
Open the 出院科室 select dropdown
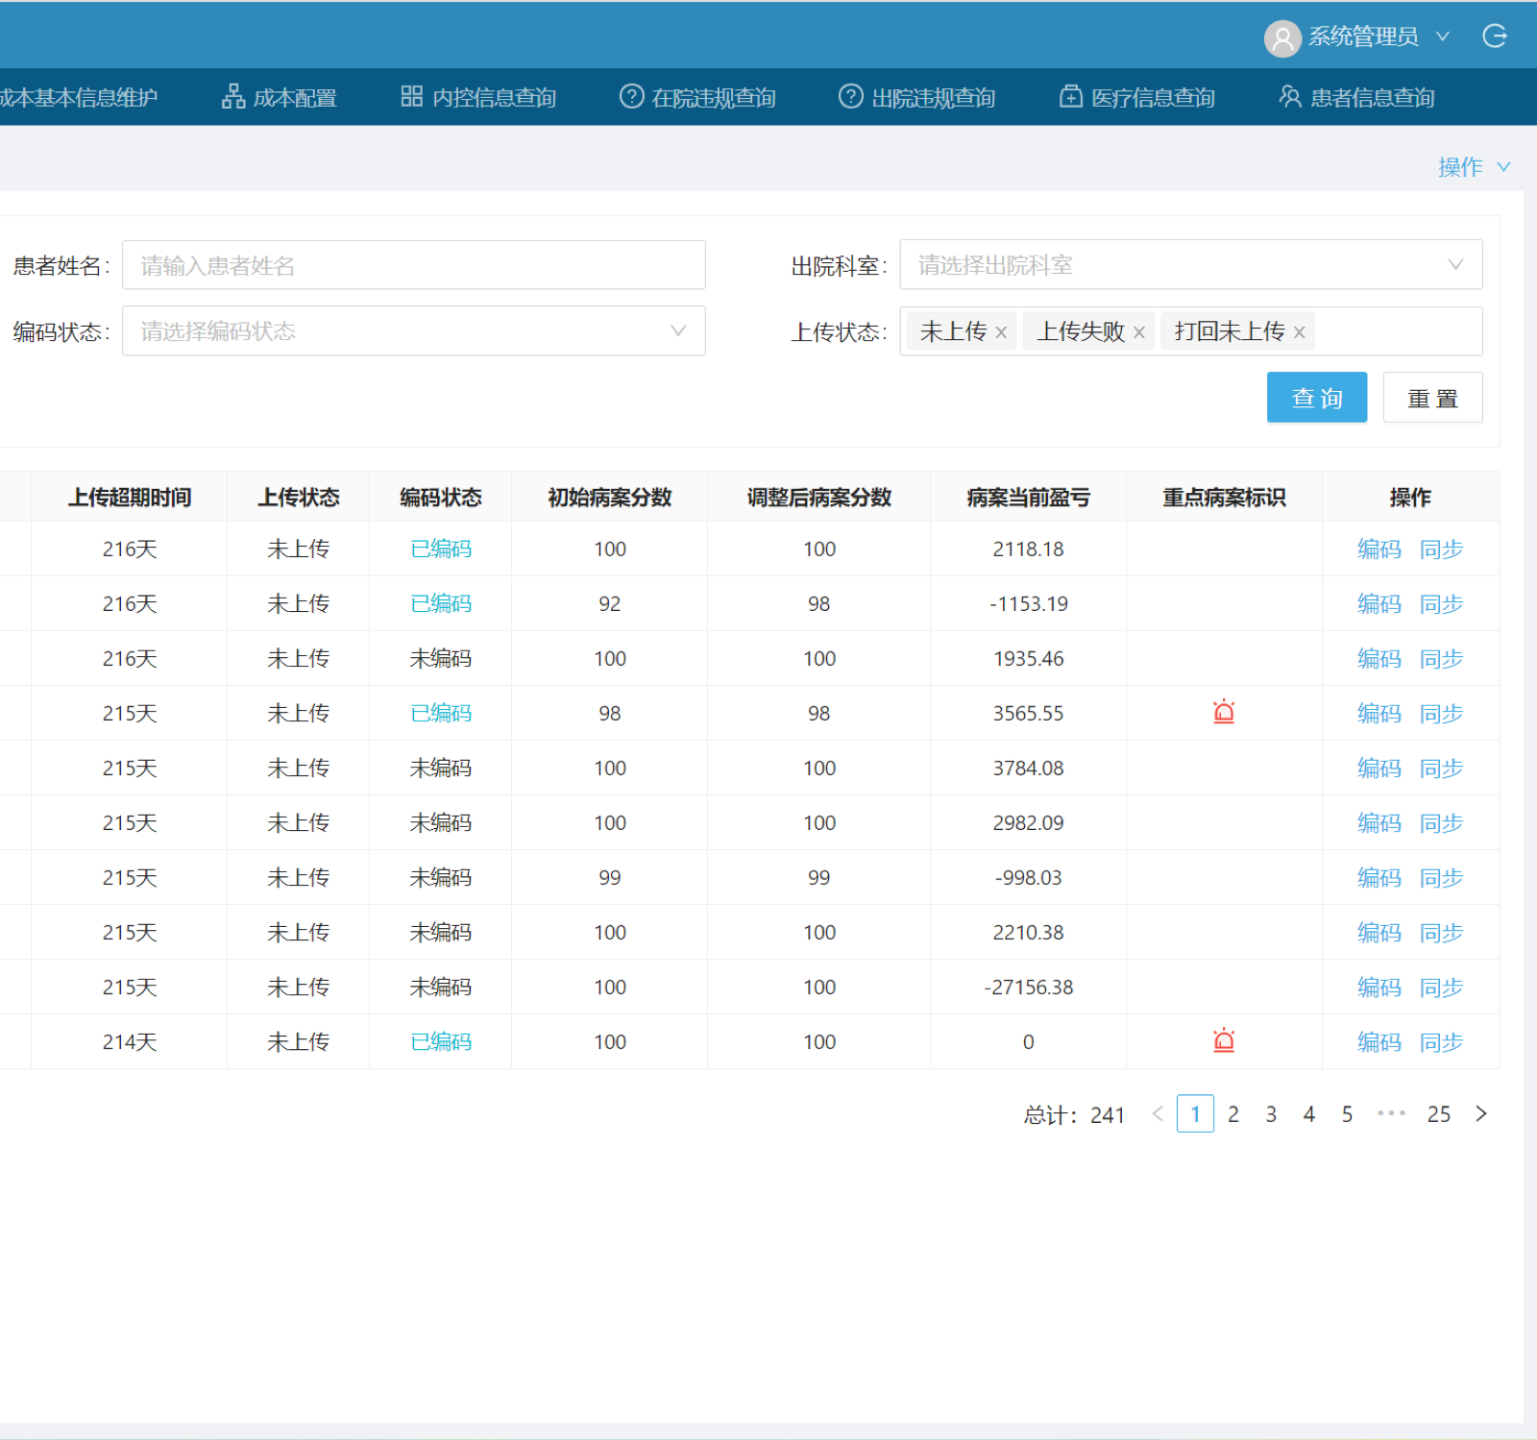(x=1191, y=264)
